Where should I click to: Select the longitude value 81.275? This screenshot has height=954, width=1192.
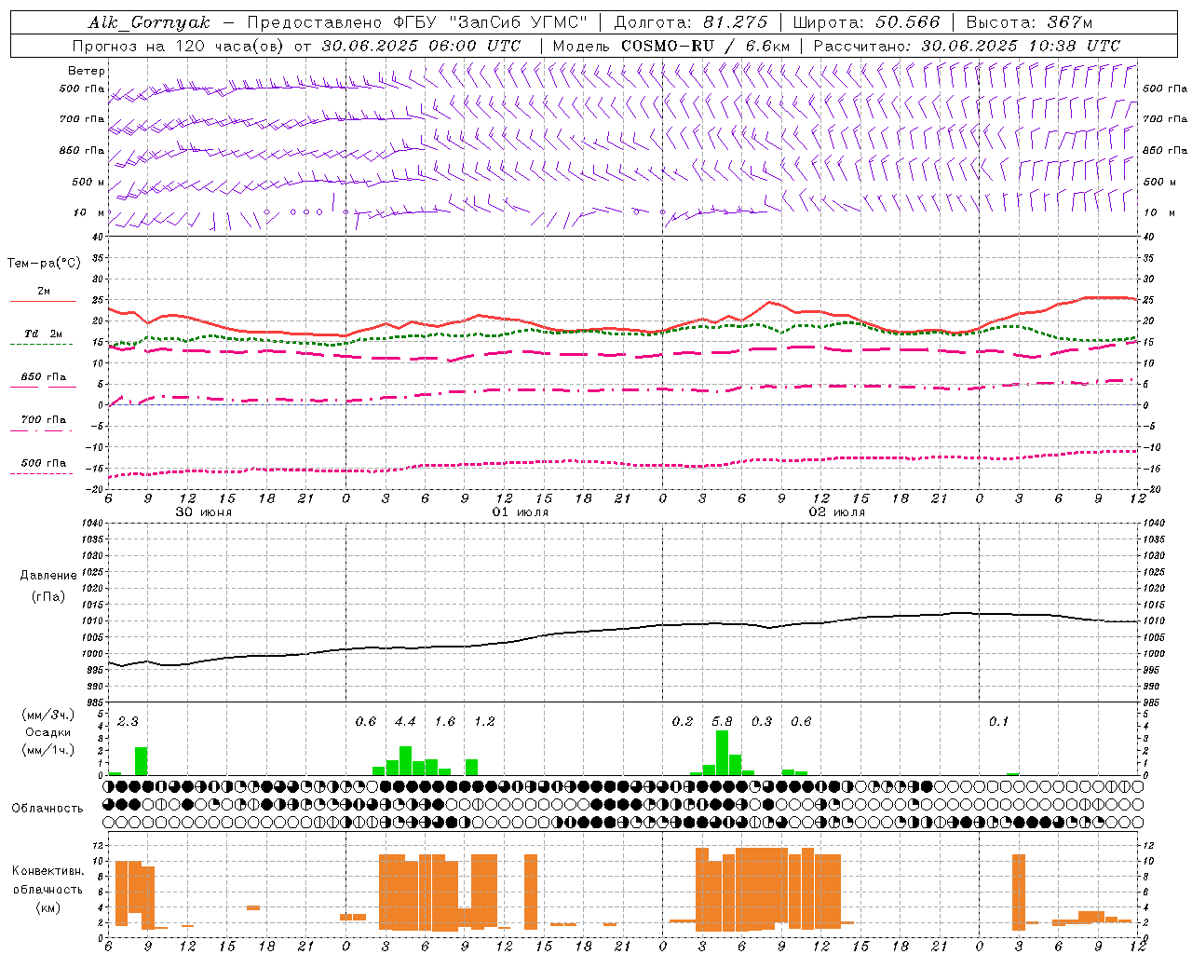click(x=736, y=22)
